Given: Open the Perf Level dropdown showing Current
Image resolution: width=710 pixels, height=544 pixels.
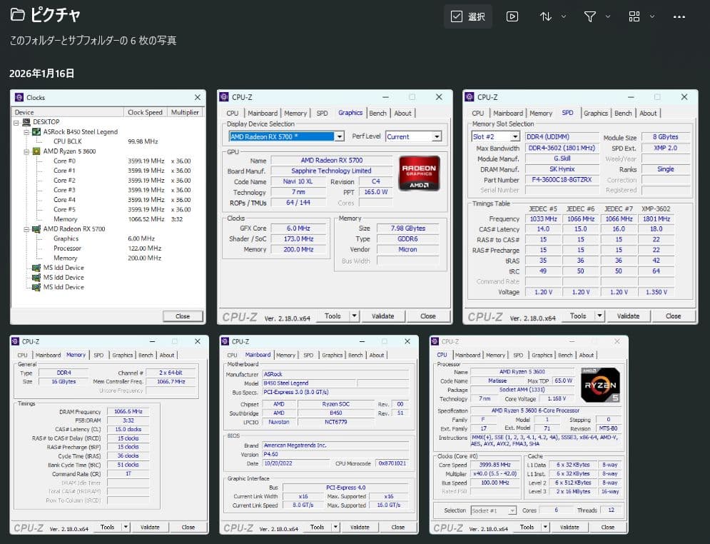Looking at the screenshot, I should click(x=412, y=136).
